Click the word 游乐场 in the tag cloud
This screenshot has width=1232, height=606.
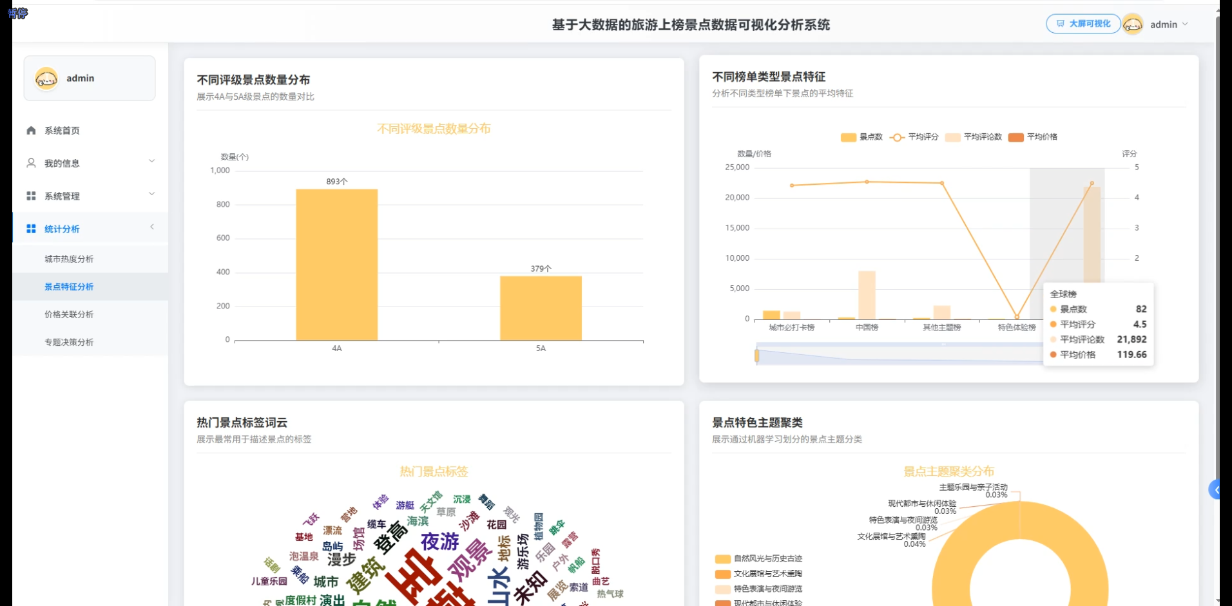[x=523, y=551]
